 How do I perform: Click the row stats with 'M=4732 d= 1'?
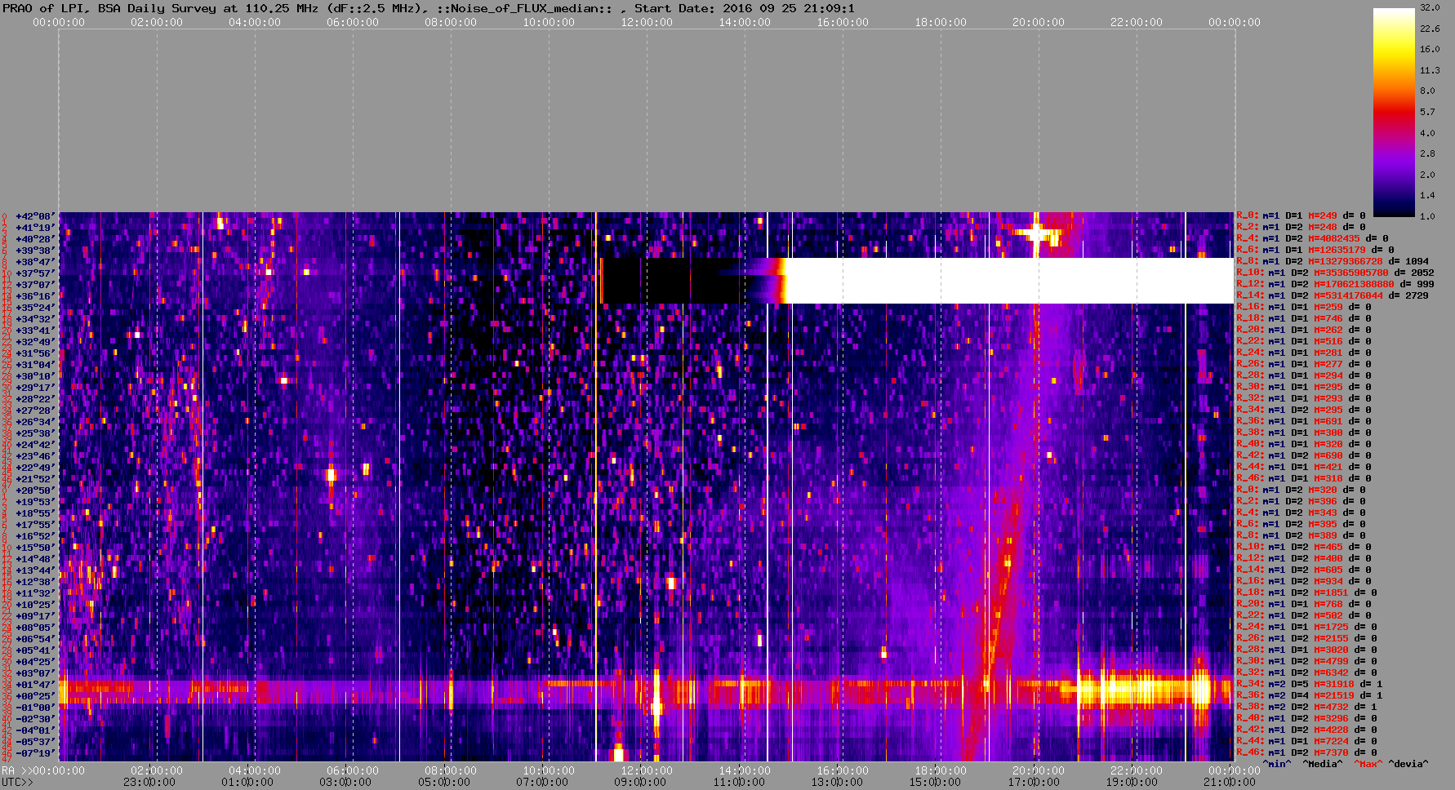tap(1306, 707)
